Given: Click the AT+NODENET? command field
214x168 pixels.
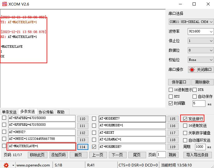Looking at the screenshot, I should 132,119.
